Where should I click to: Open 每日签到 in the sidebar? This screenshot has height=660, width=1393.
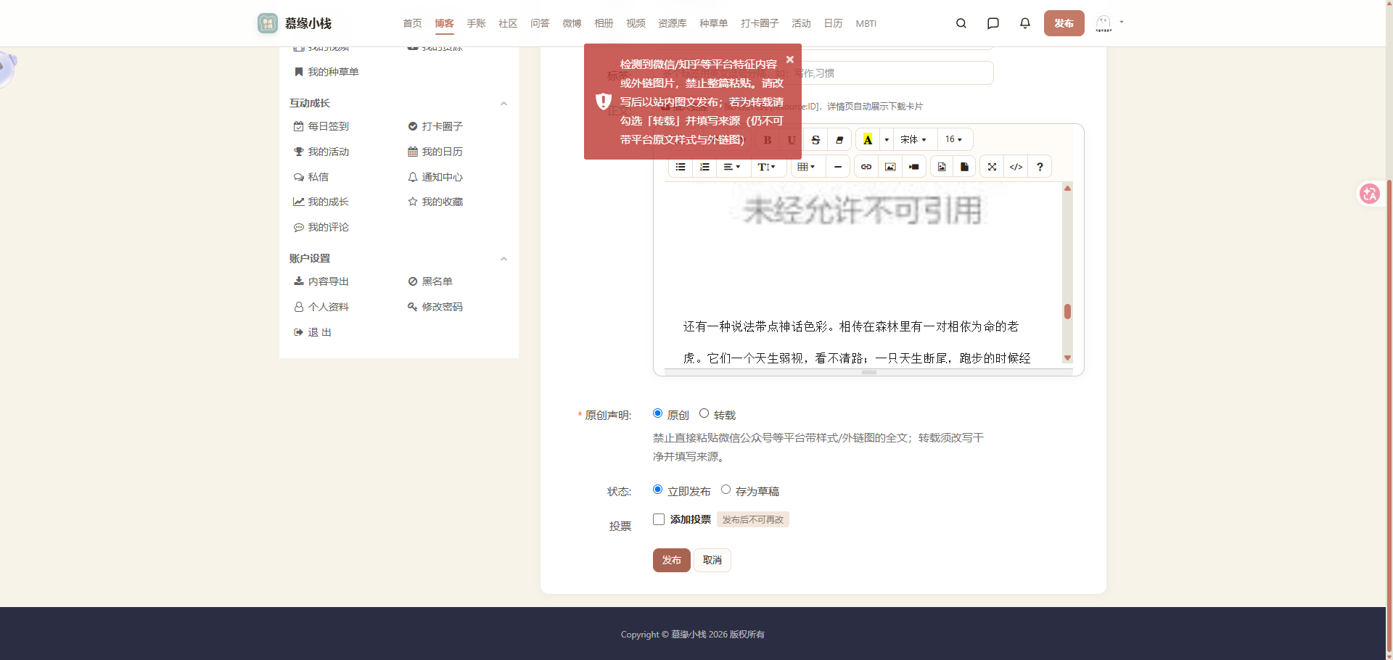pos(321,126)
